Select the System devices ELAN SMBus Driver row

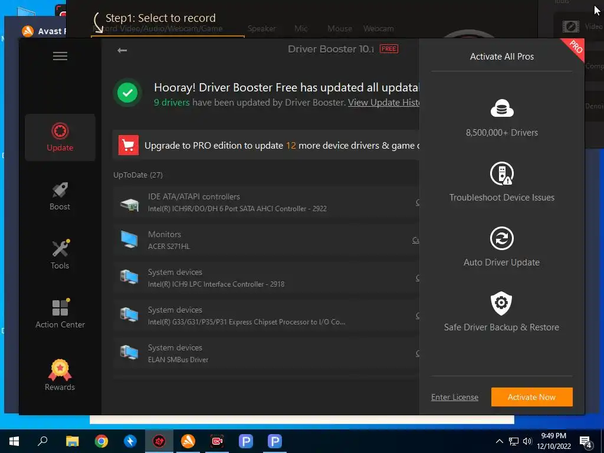pyautogui.click(x=266, y=353)
